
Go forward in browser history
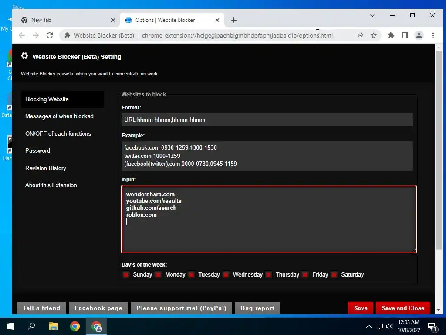click(x=36, y=35)
